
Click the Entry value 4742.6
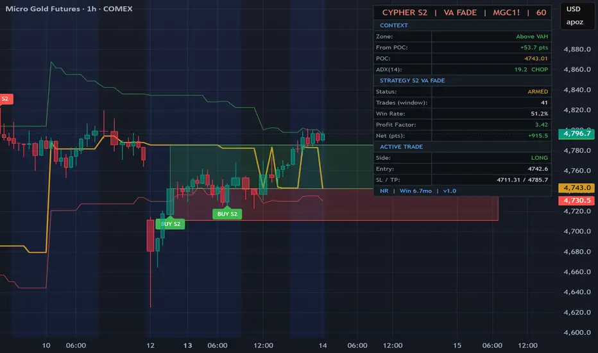[538, 169]
